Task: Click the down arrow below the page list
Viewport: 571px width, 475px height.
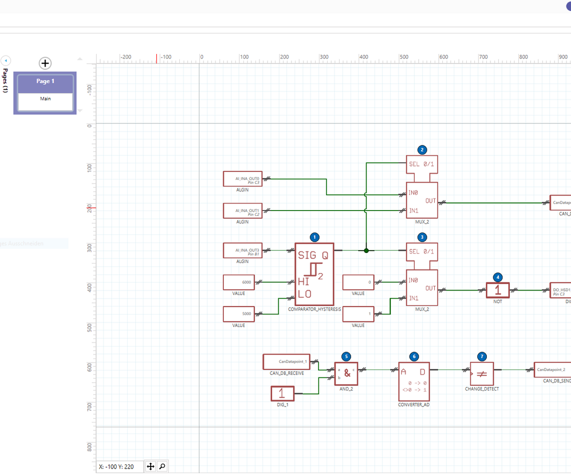Action: (x=79, y=110)
